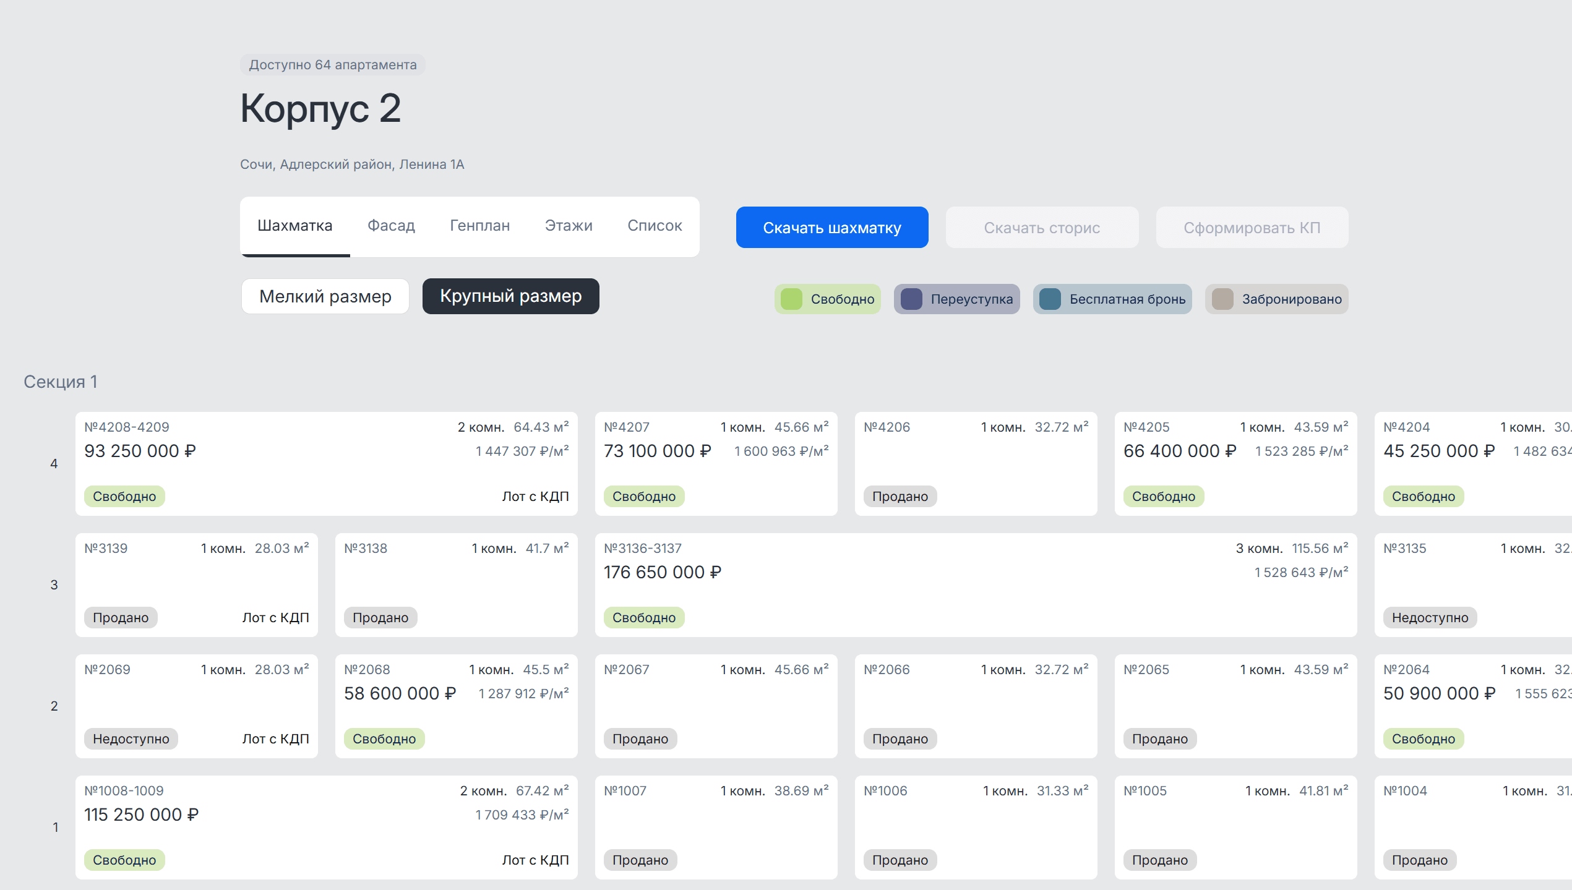Open apartment card №4205
Screen dimensions: 1572x890
tap(1236, 464)
